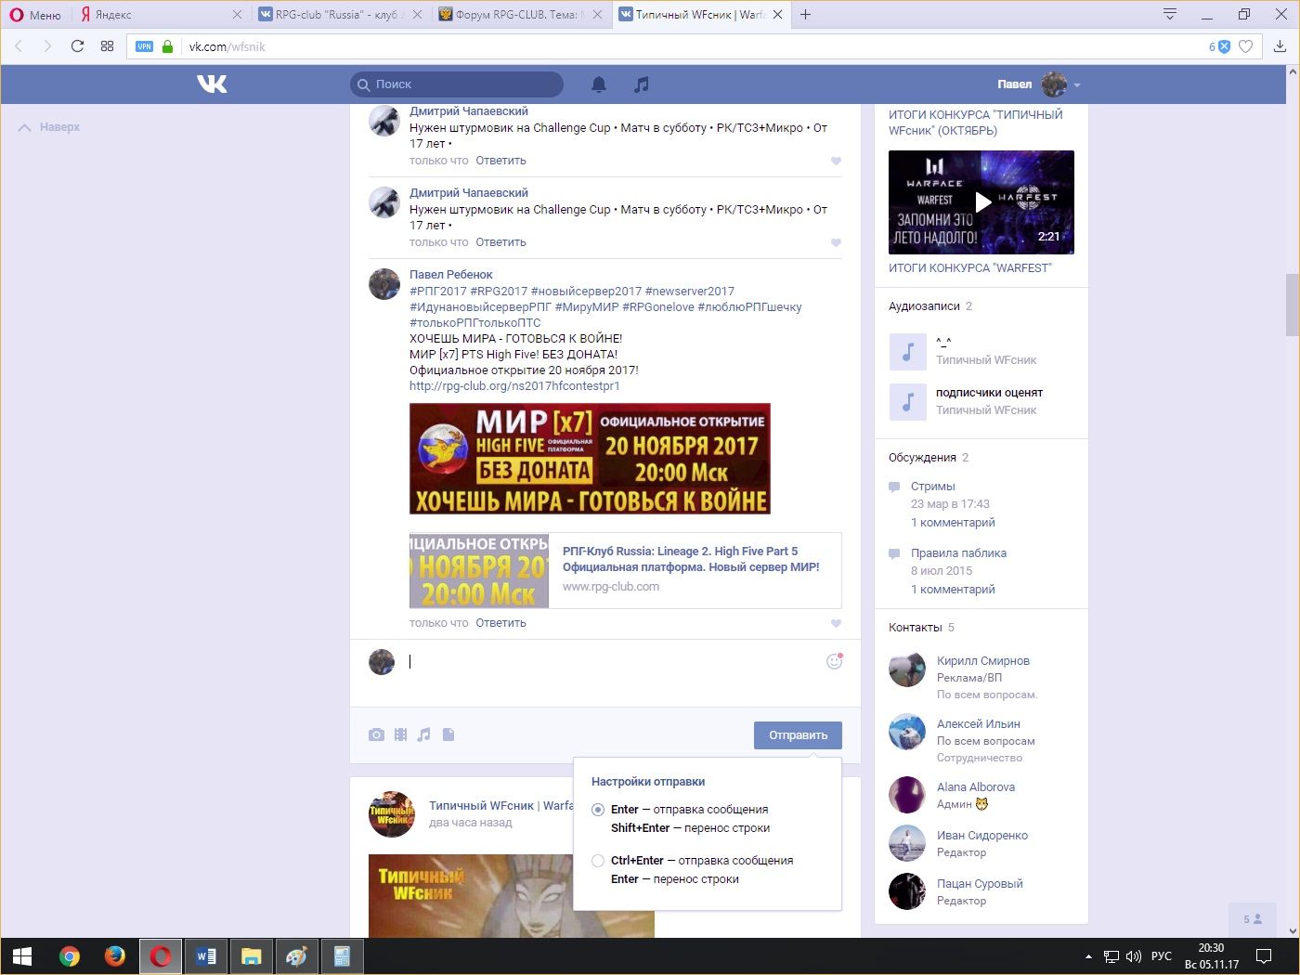The image size is (1300, 975).
Task: Open Павел Ребенок's profile name link
Action: [x=451, y=275]
